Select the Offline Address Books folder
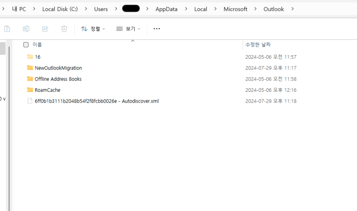 tap(58, 79)
